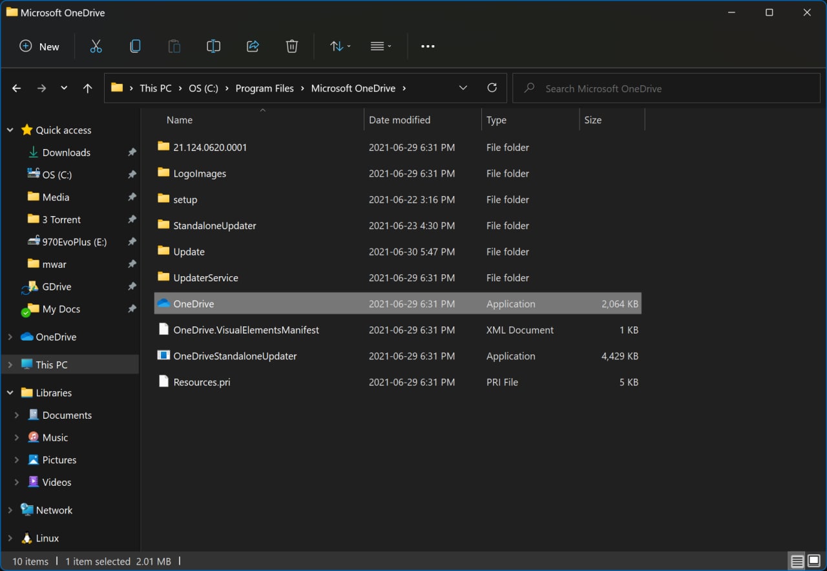
Task: Click Program Files breadcrumb in address bar
Action: coord(265,88)
